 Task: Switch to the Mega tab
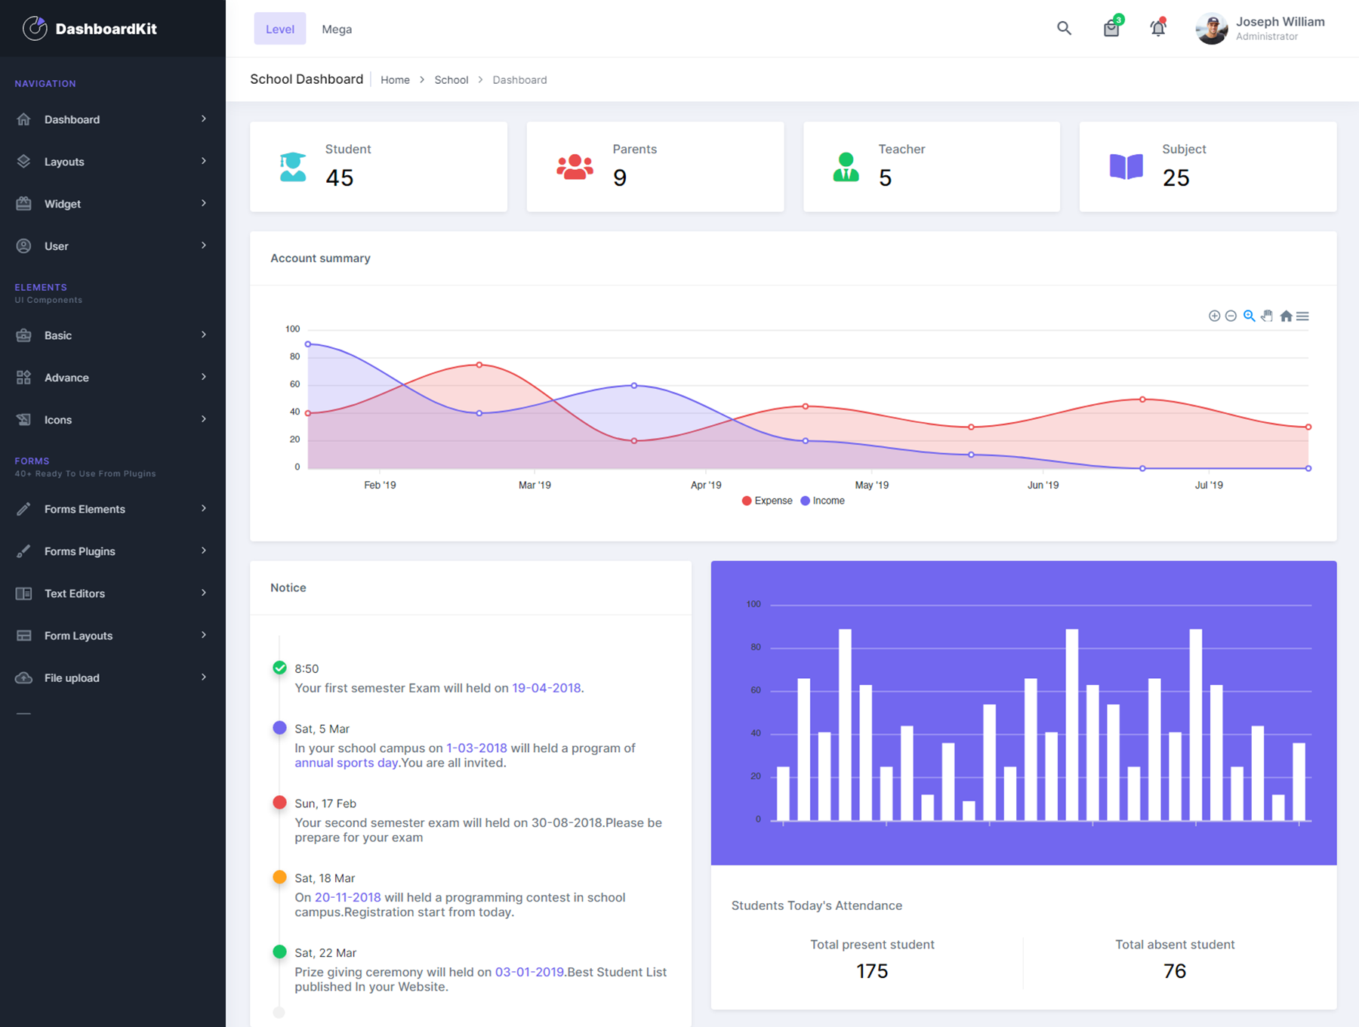[x=336, y=29]
